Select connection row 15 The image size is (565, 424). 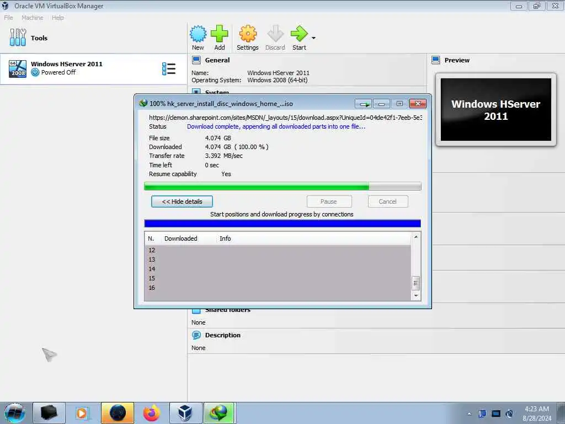pyautogui.click(x=278, y=278)
